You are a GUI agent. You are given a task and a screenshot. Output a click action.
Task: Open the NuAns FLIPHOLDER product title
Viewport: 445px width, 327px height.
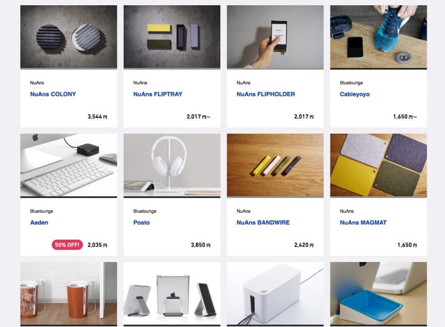[265, 94]
